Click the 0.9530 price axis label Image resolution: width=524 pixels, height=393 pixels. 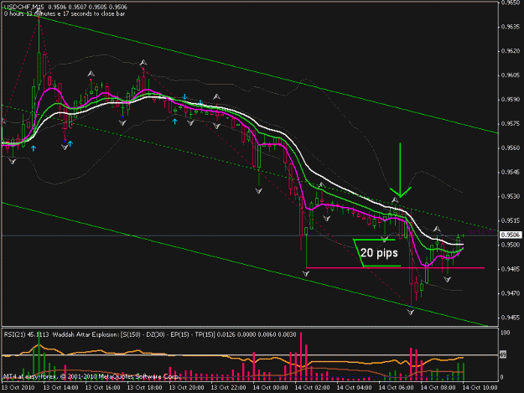coord(511,196)
